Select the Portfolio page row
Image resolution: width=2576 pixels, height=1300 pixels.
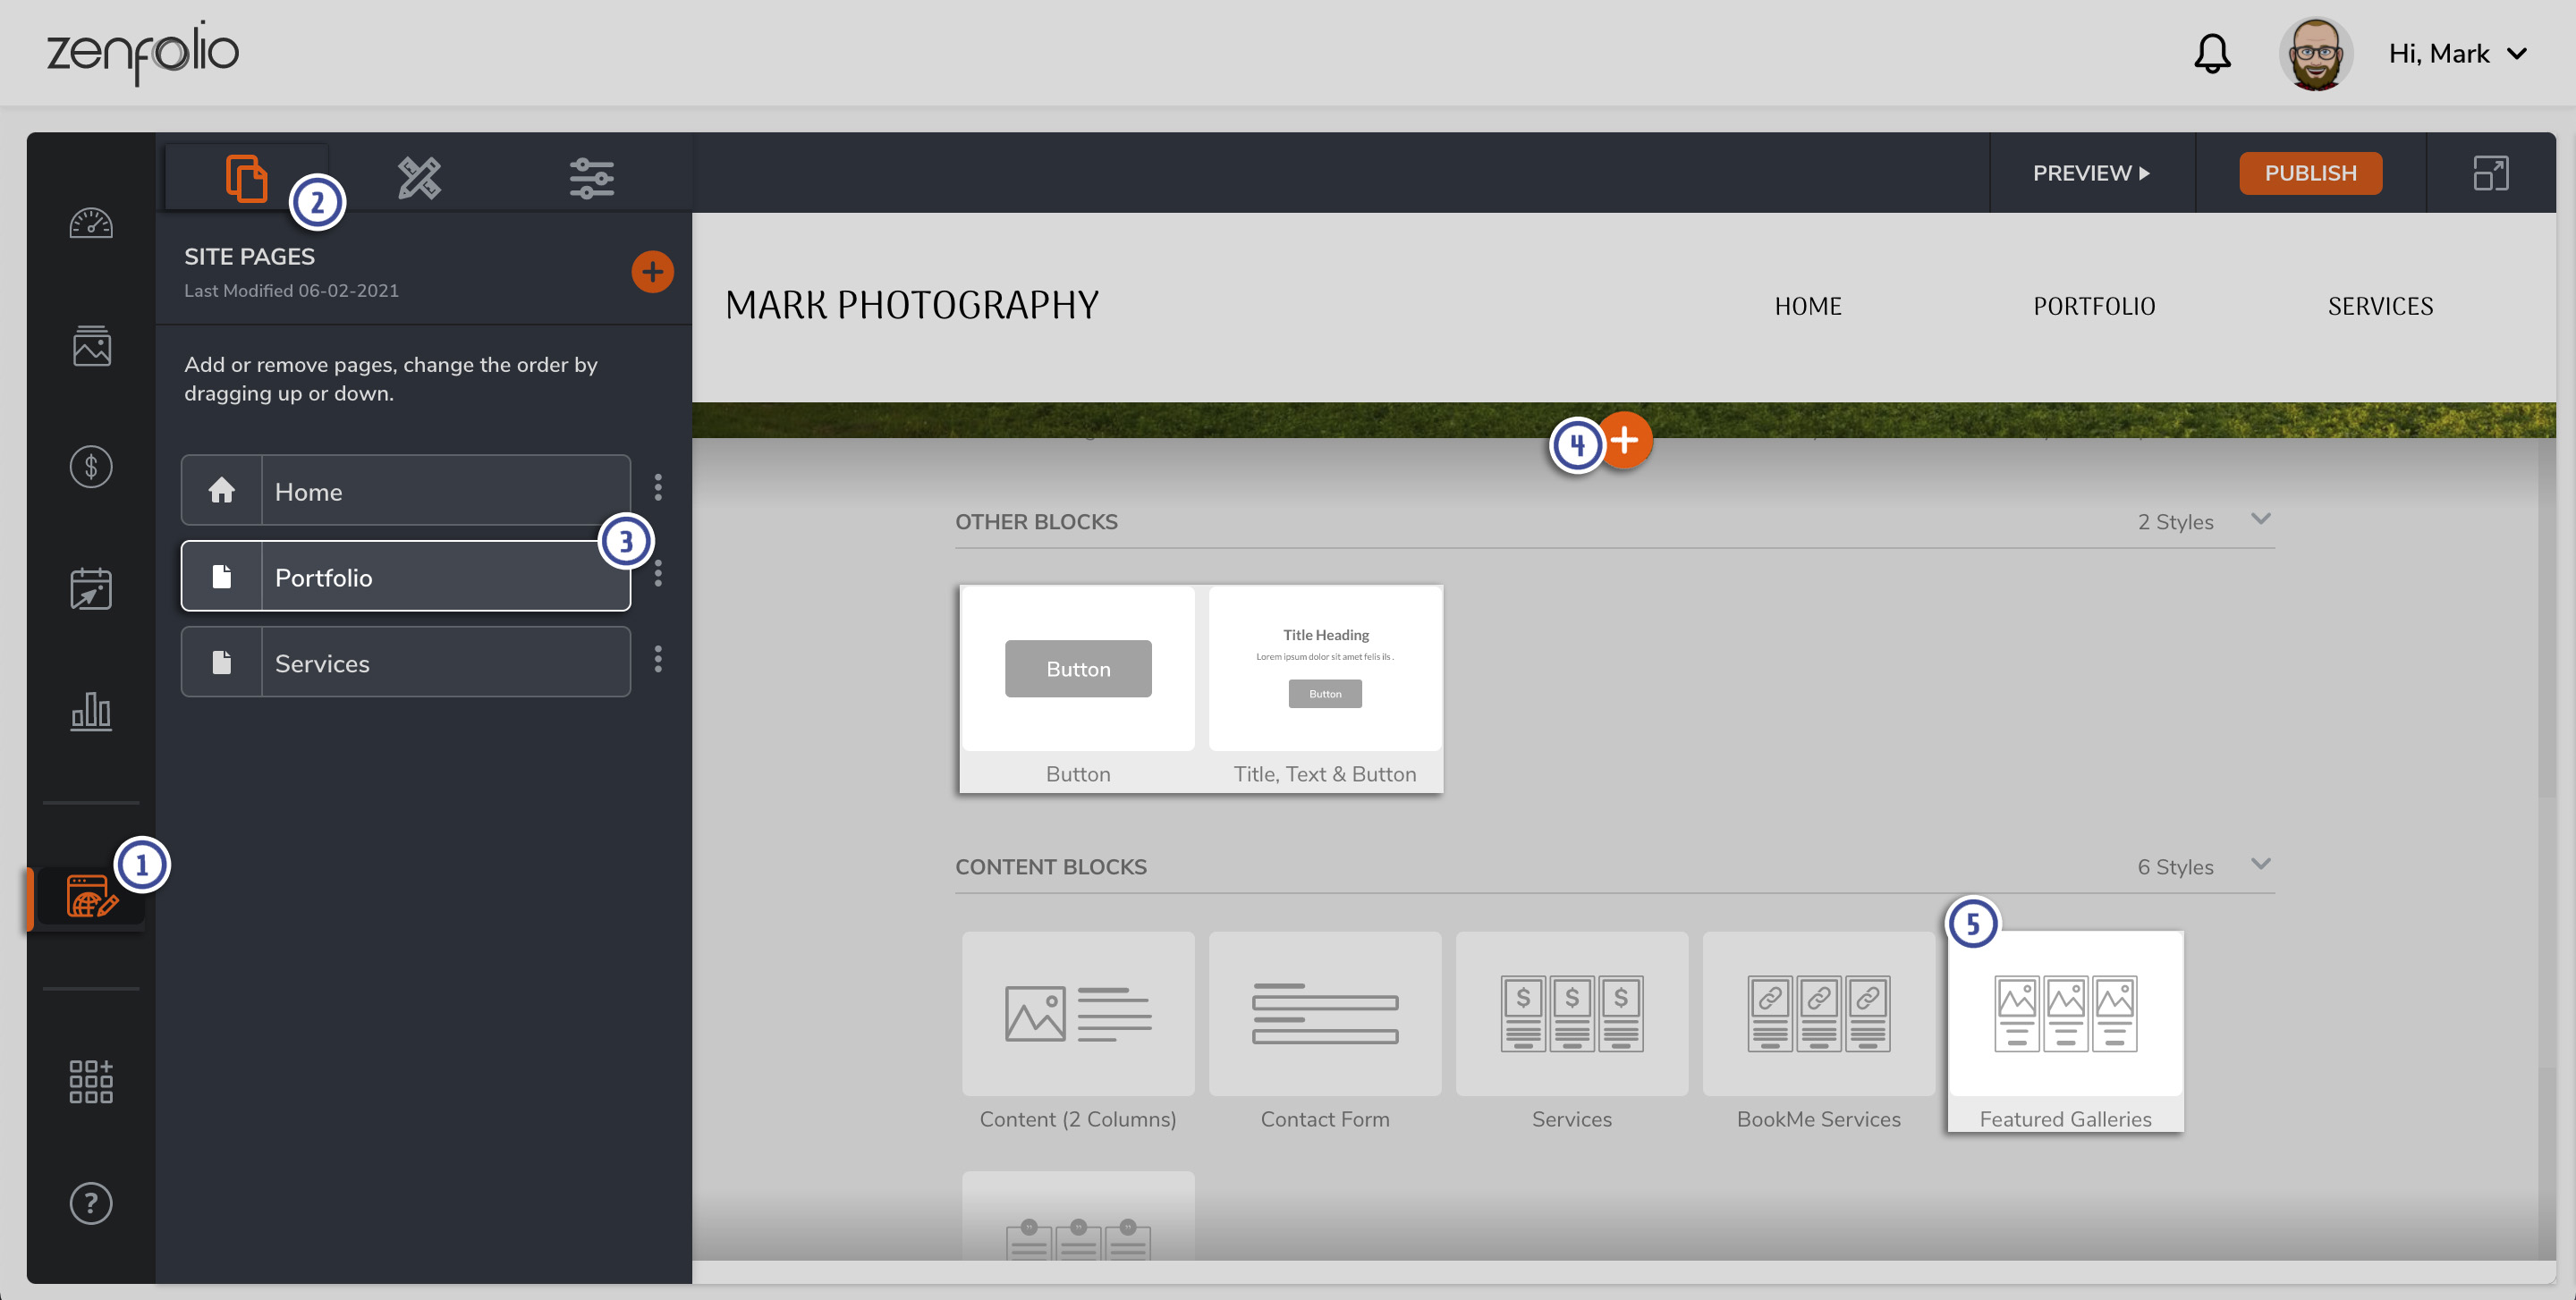(x=406, y=577)
